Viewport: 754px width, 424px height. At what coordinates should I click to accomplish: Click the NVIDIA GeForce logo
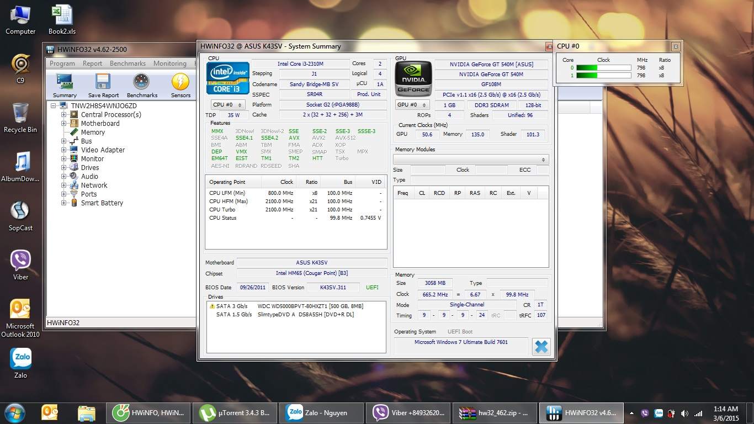(413, 78)
